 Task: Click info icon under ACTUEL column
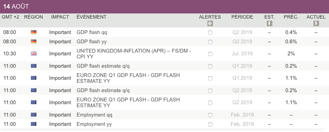(x=316, y=23)
